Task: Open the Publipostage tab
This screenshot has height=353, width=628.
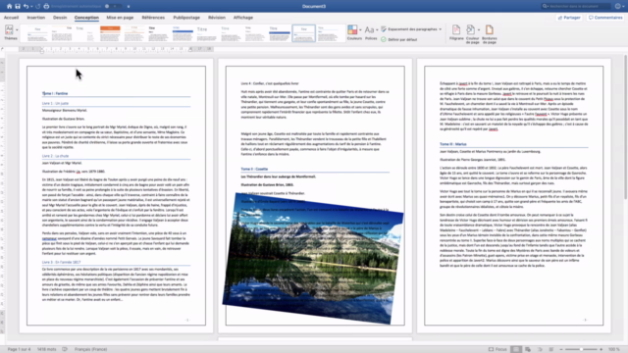Action: 186,18
